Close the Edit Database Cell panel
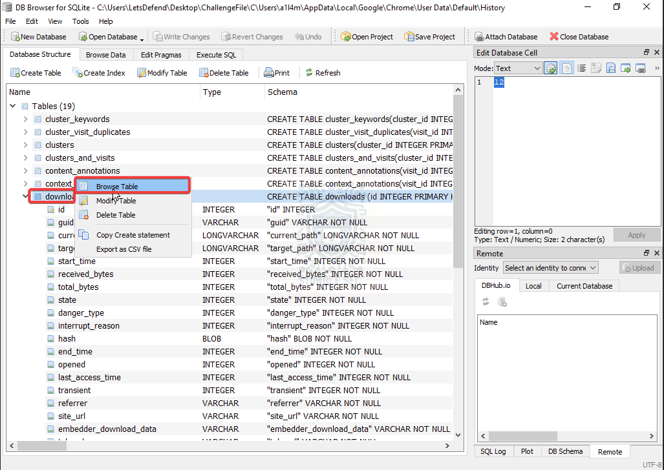The image size is (664, 470). 657,52
